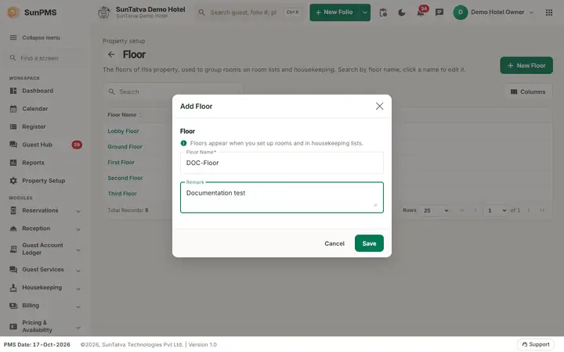This screenshot has width=564, height=352.
Task: Open Register from the sidebar
Action: coord(34,127)
